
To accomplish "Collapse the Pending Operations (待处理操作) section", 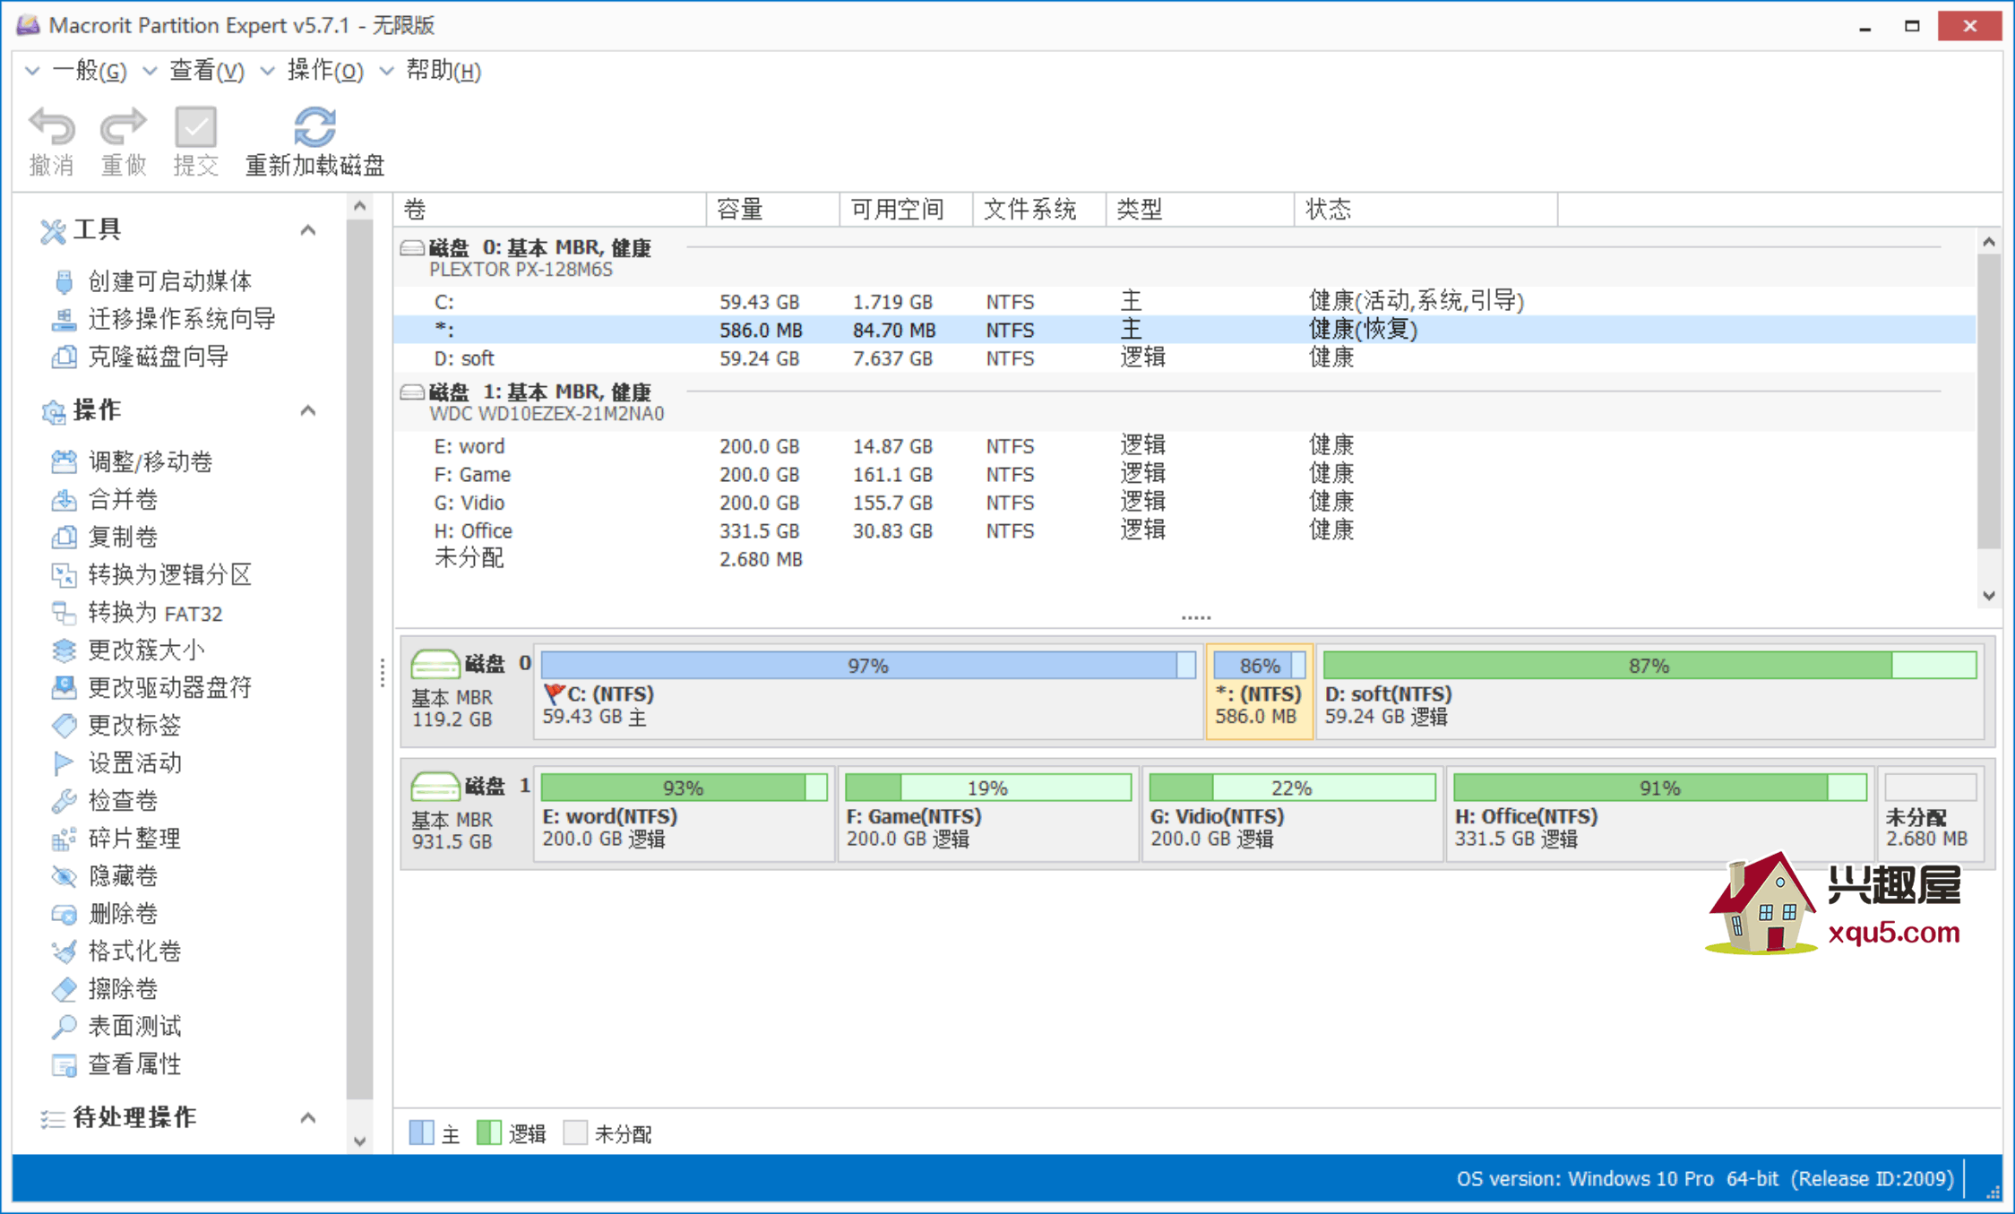I will click(308, 1117).
